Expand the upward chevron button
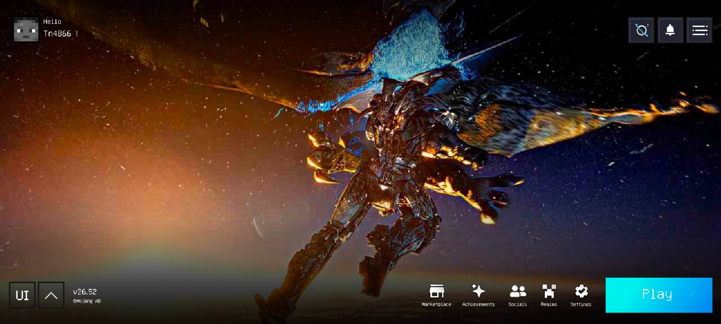721x324 pixels. (51, 295)
